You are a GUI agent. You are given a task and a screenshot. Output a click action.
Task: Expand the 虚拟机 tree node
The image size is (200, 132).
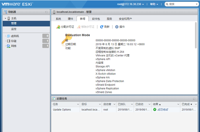(x=5, y=36)
